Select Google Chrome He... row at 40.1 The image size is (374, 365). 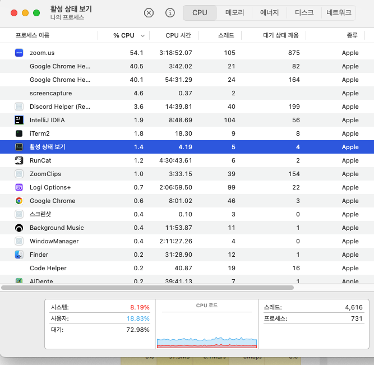[187, 80]
